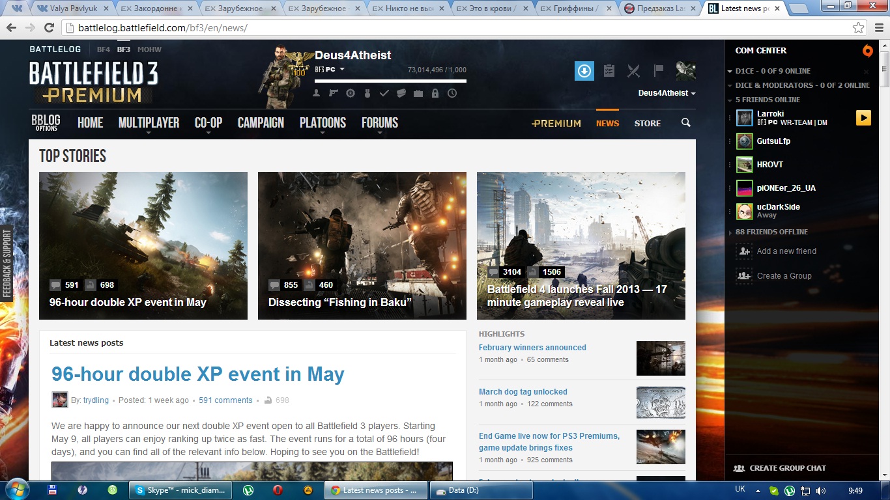Click the Create a Group icon
Image resolution: width=890 pixels, height=500 pixels.
pyautogui.click(x=743, y=276)
